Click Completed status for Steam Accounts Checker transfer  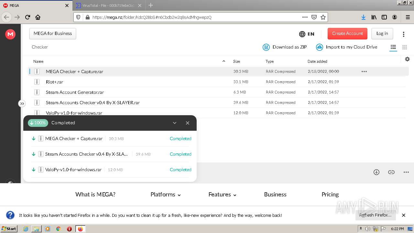(x=180, y=154)
